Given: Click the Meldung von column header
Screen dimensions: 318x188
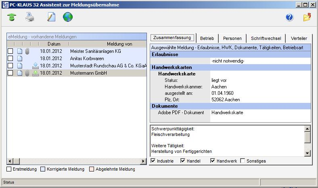Looking at the screenshot, I should (119, 44).
